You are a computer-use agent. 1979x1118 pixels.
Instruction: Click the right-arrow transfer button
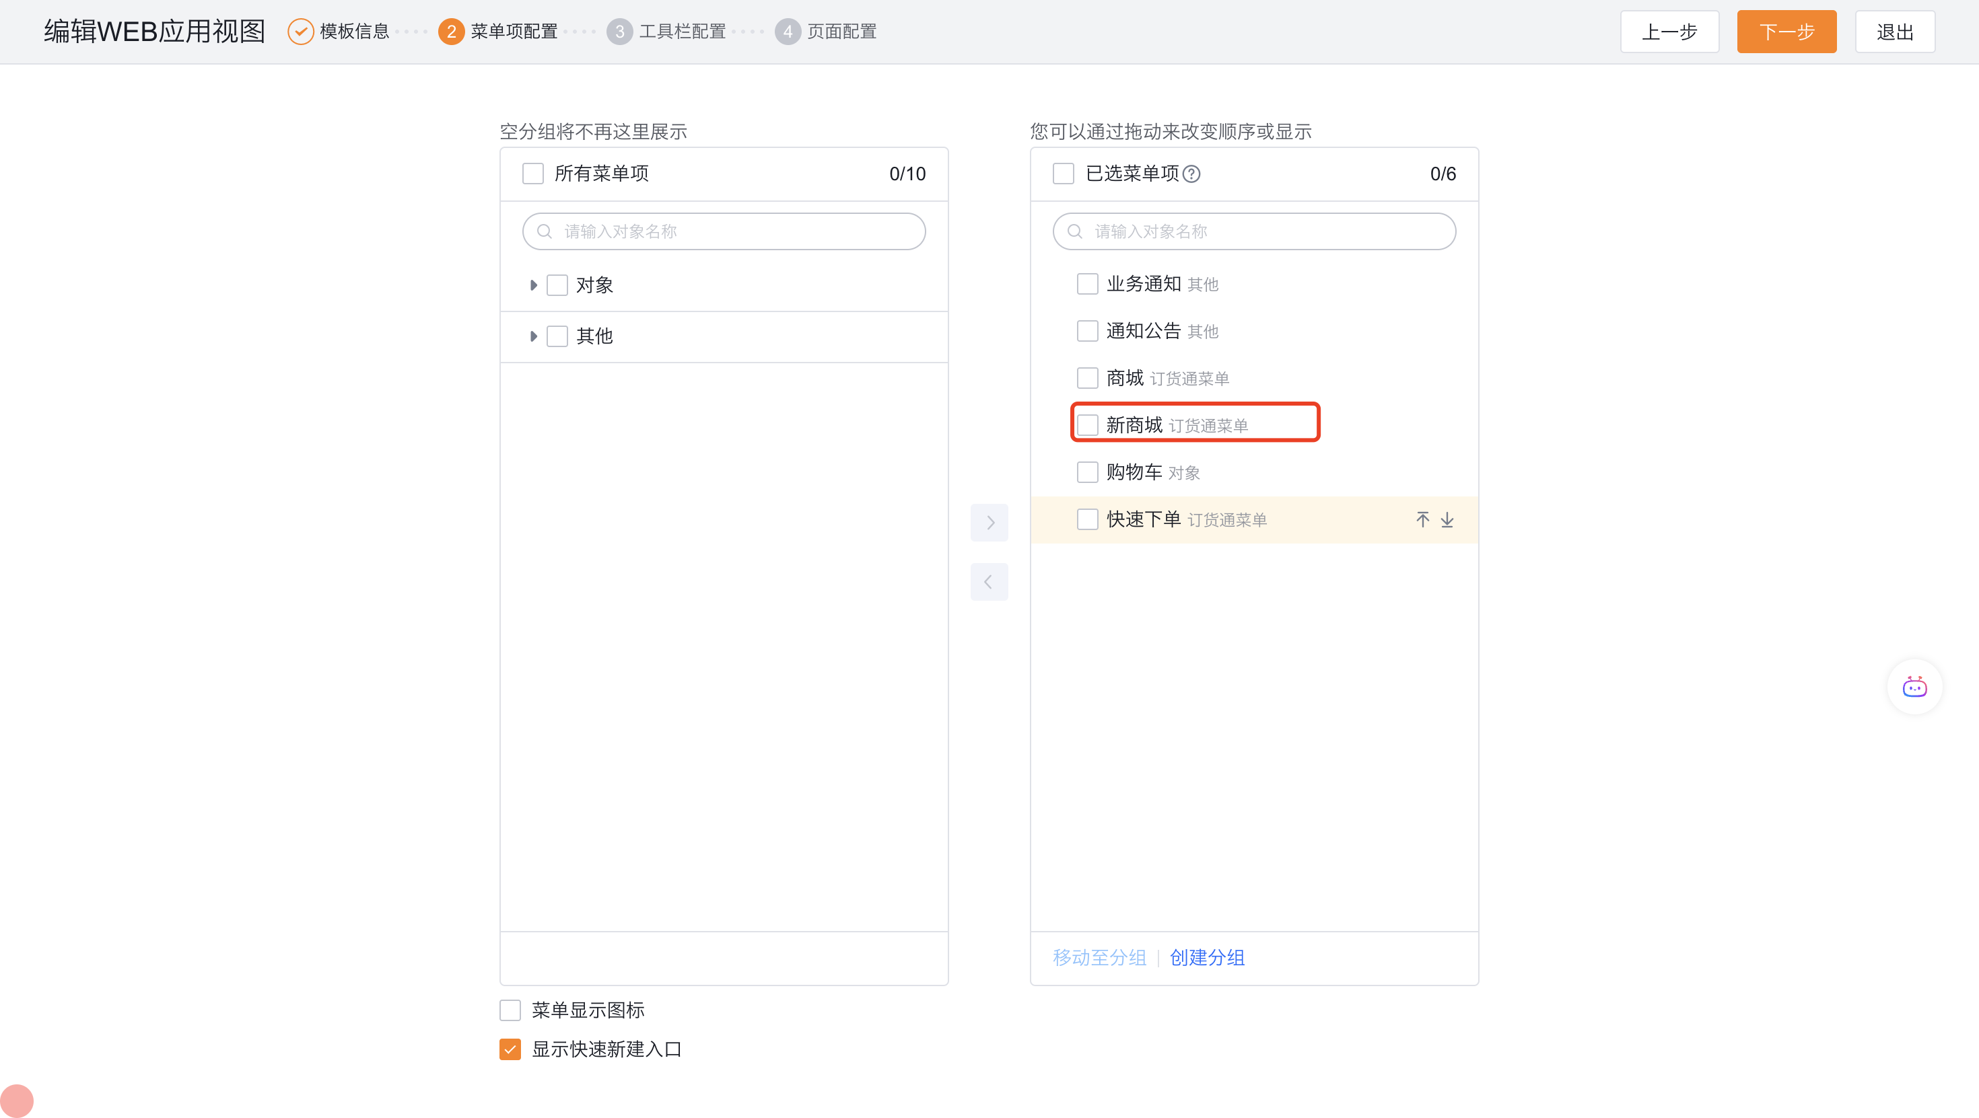pos(989,523)
